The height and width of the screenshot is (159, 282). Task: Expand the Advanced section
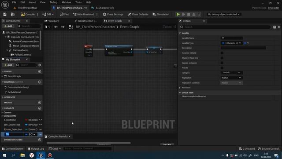180,87
